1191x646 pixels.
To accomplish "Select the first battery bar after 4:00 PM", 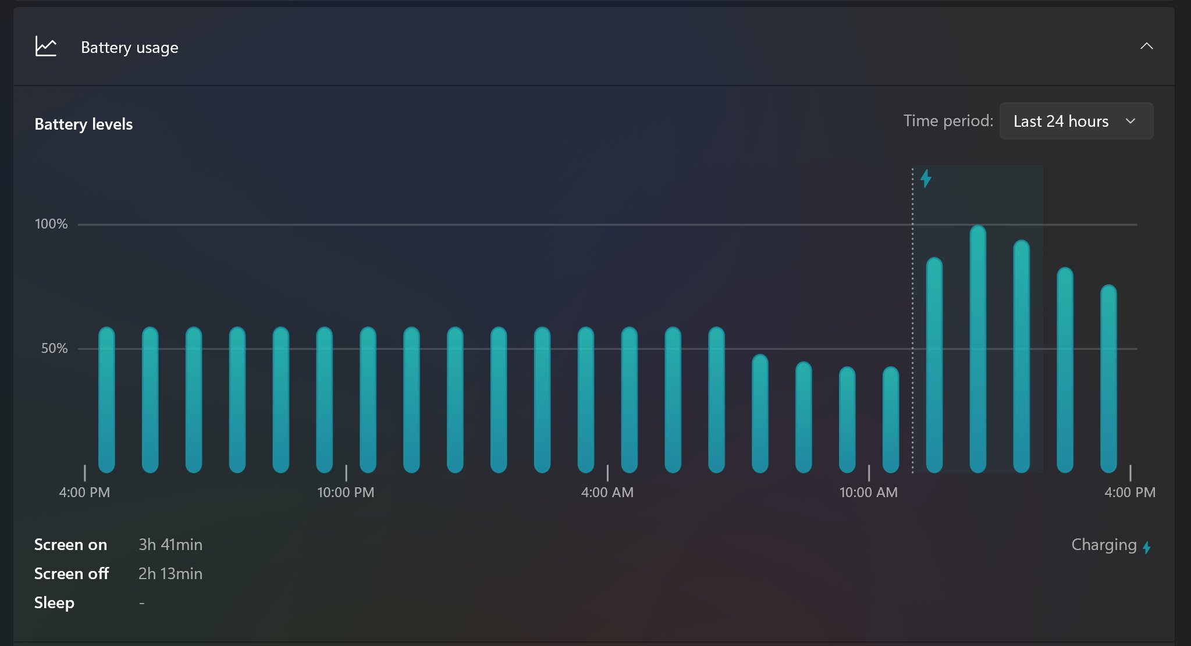I will tap(106, 399).
